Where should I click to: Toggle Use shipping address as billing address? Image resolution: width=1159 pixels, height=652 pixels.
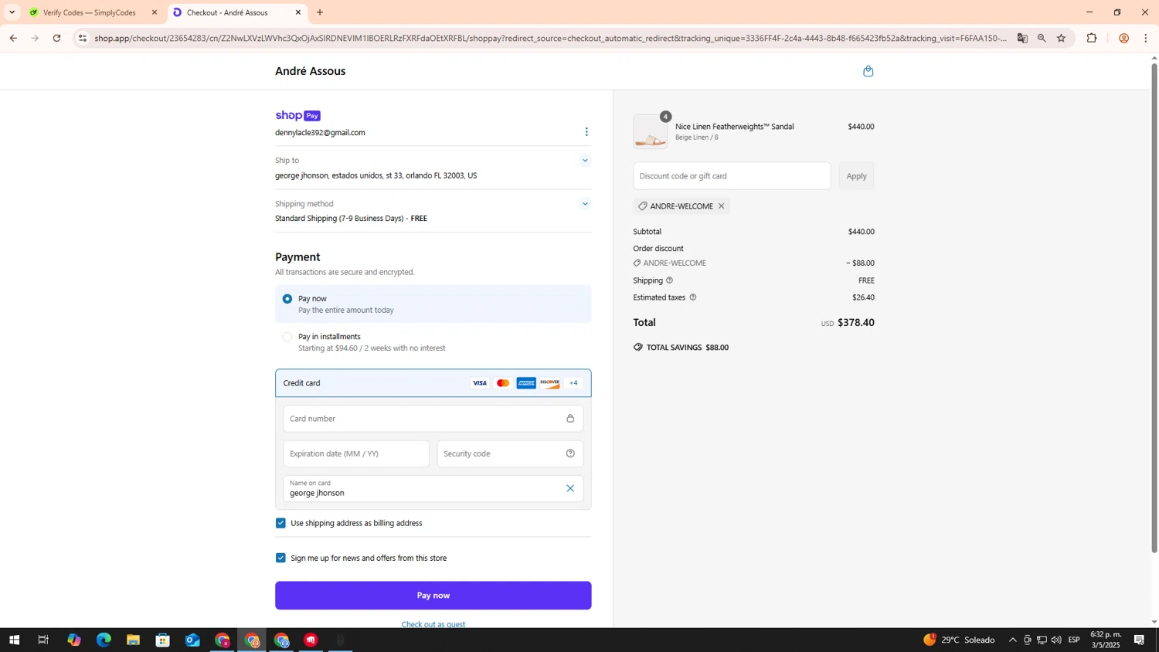[x=280, y=523]
